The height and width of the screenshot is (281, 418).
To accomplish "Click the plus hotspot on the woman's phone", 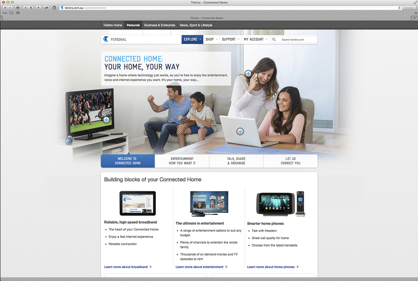I will [x=248, y=73].
